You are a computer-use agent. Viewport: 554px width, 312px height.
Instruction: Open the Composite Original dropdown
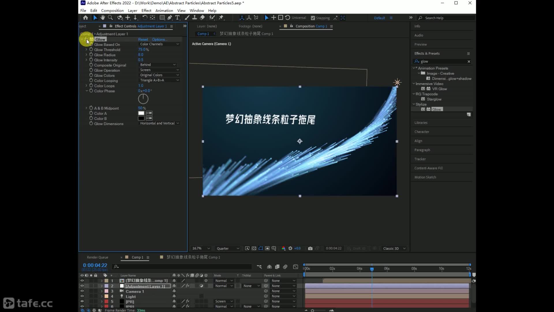(x=158, y=65)
